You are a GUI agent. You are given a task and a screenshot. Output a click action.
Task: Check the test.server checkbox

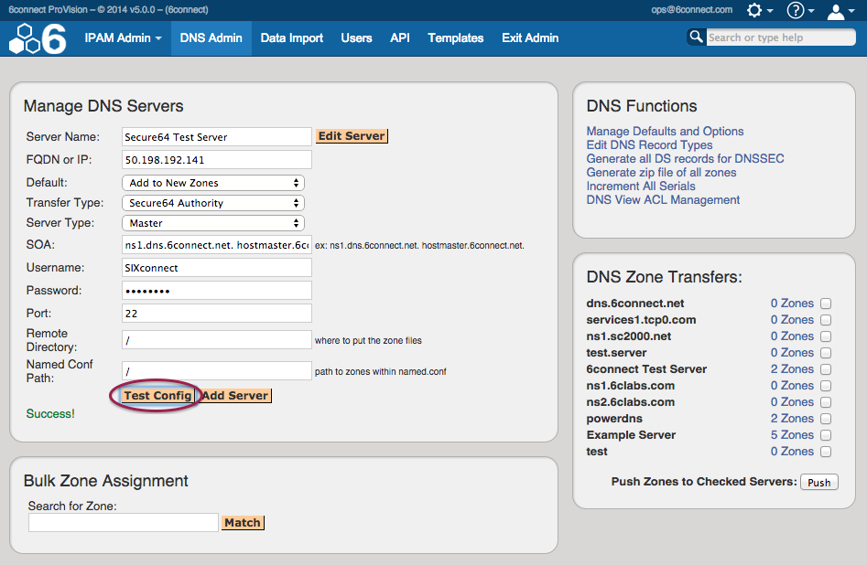[x=826, y=352]
